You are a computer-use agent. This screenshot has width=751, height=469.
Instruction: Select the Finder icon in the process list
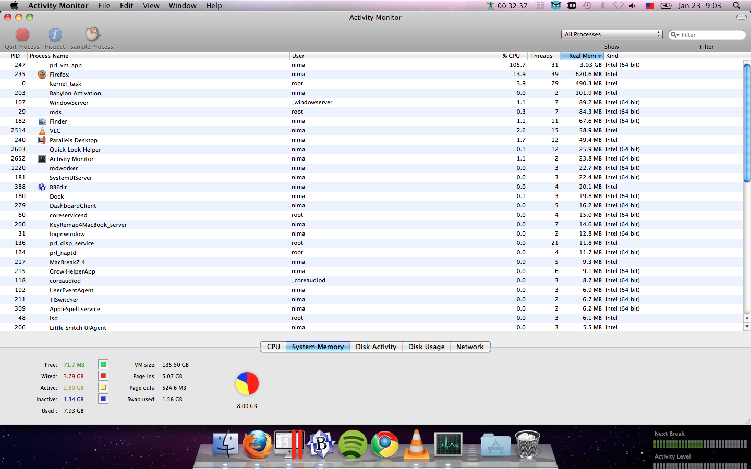click(42, 121)
